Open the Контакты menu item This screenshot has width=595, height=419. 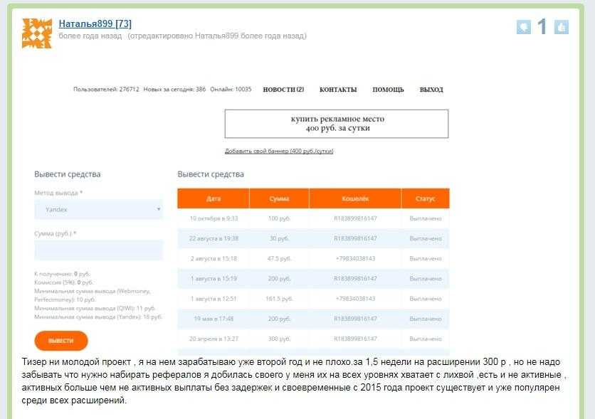pyautogui.click(x=338, y=90)
